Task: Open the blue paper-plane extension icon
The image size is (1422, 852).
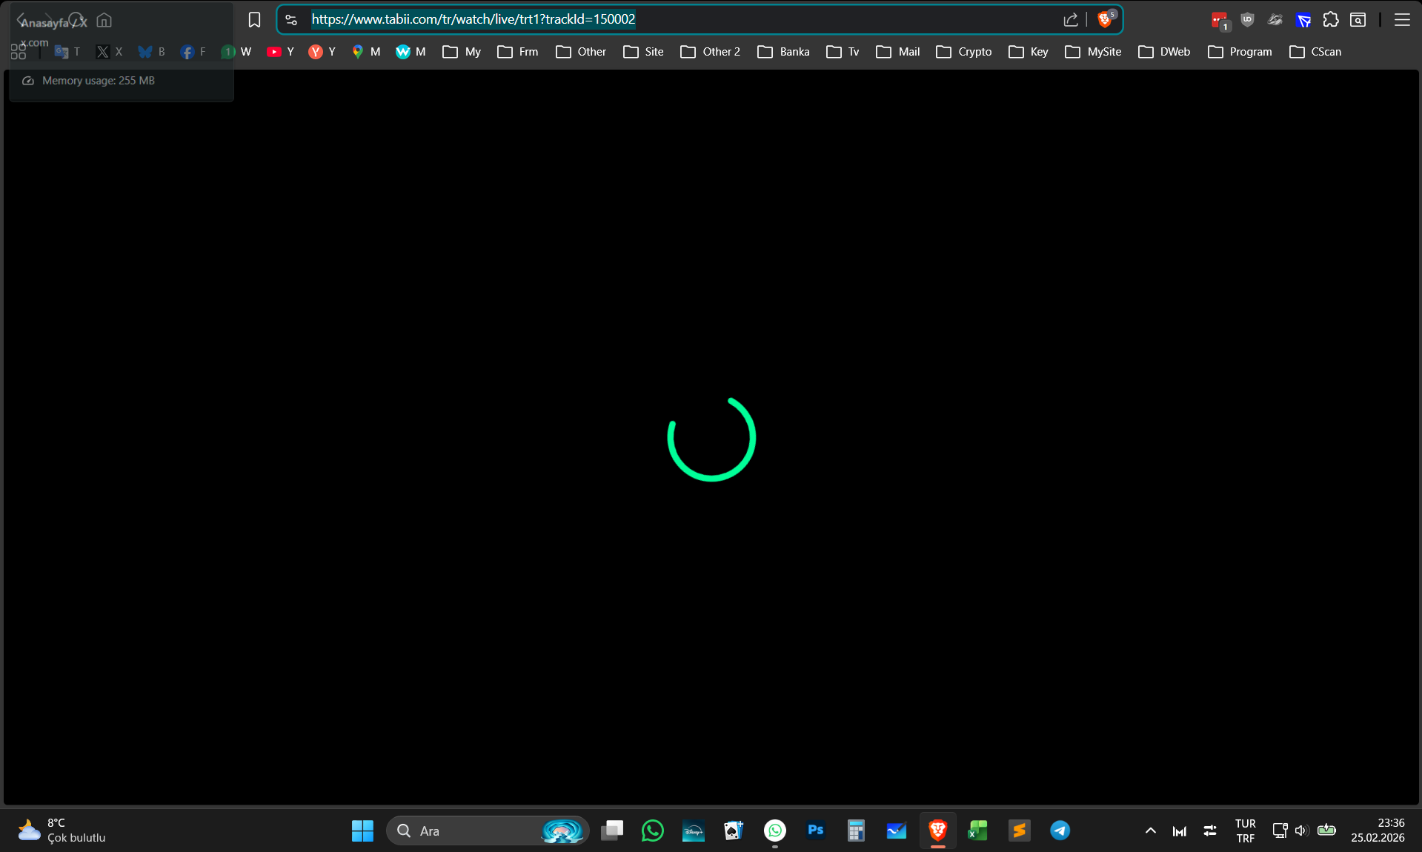Action: [x=1303, y=20]
